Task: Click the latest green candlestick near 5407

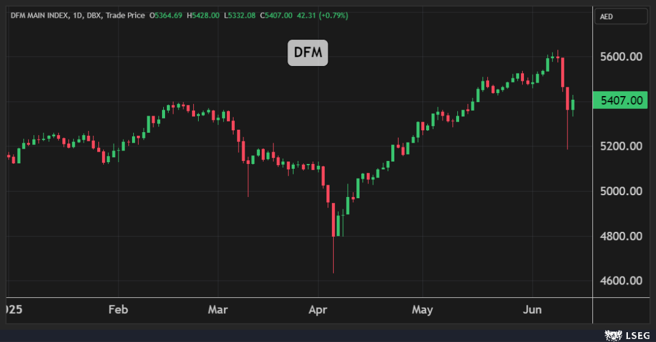Action: pyautogui.click(x=573, y=105)
